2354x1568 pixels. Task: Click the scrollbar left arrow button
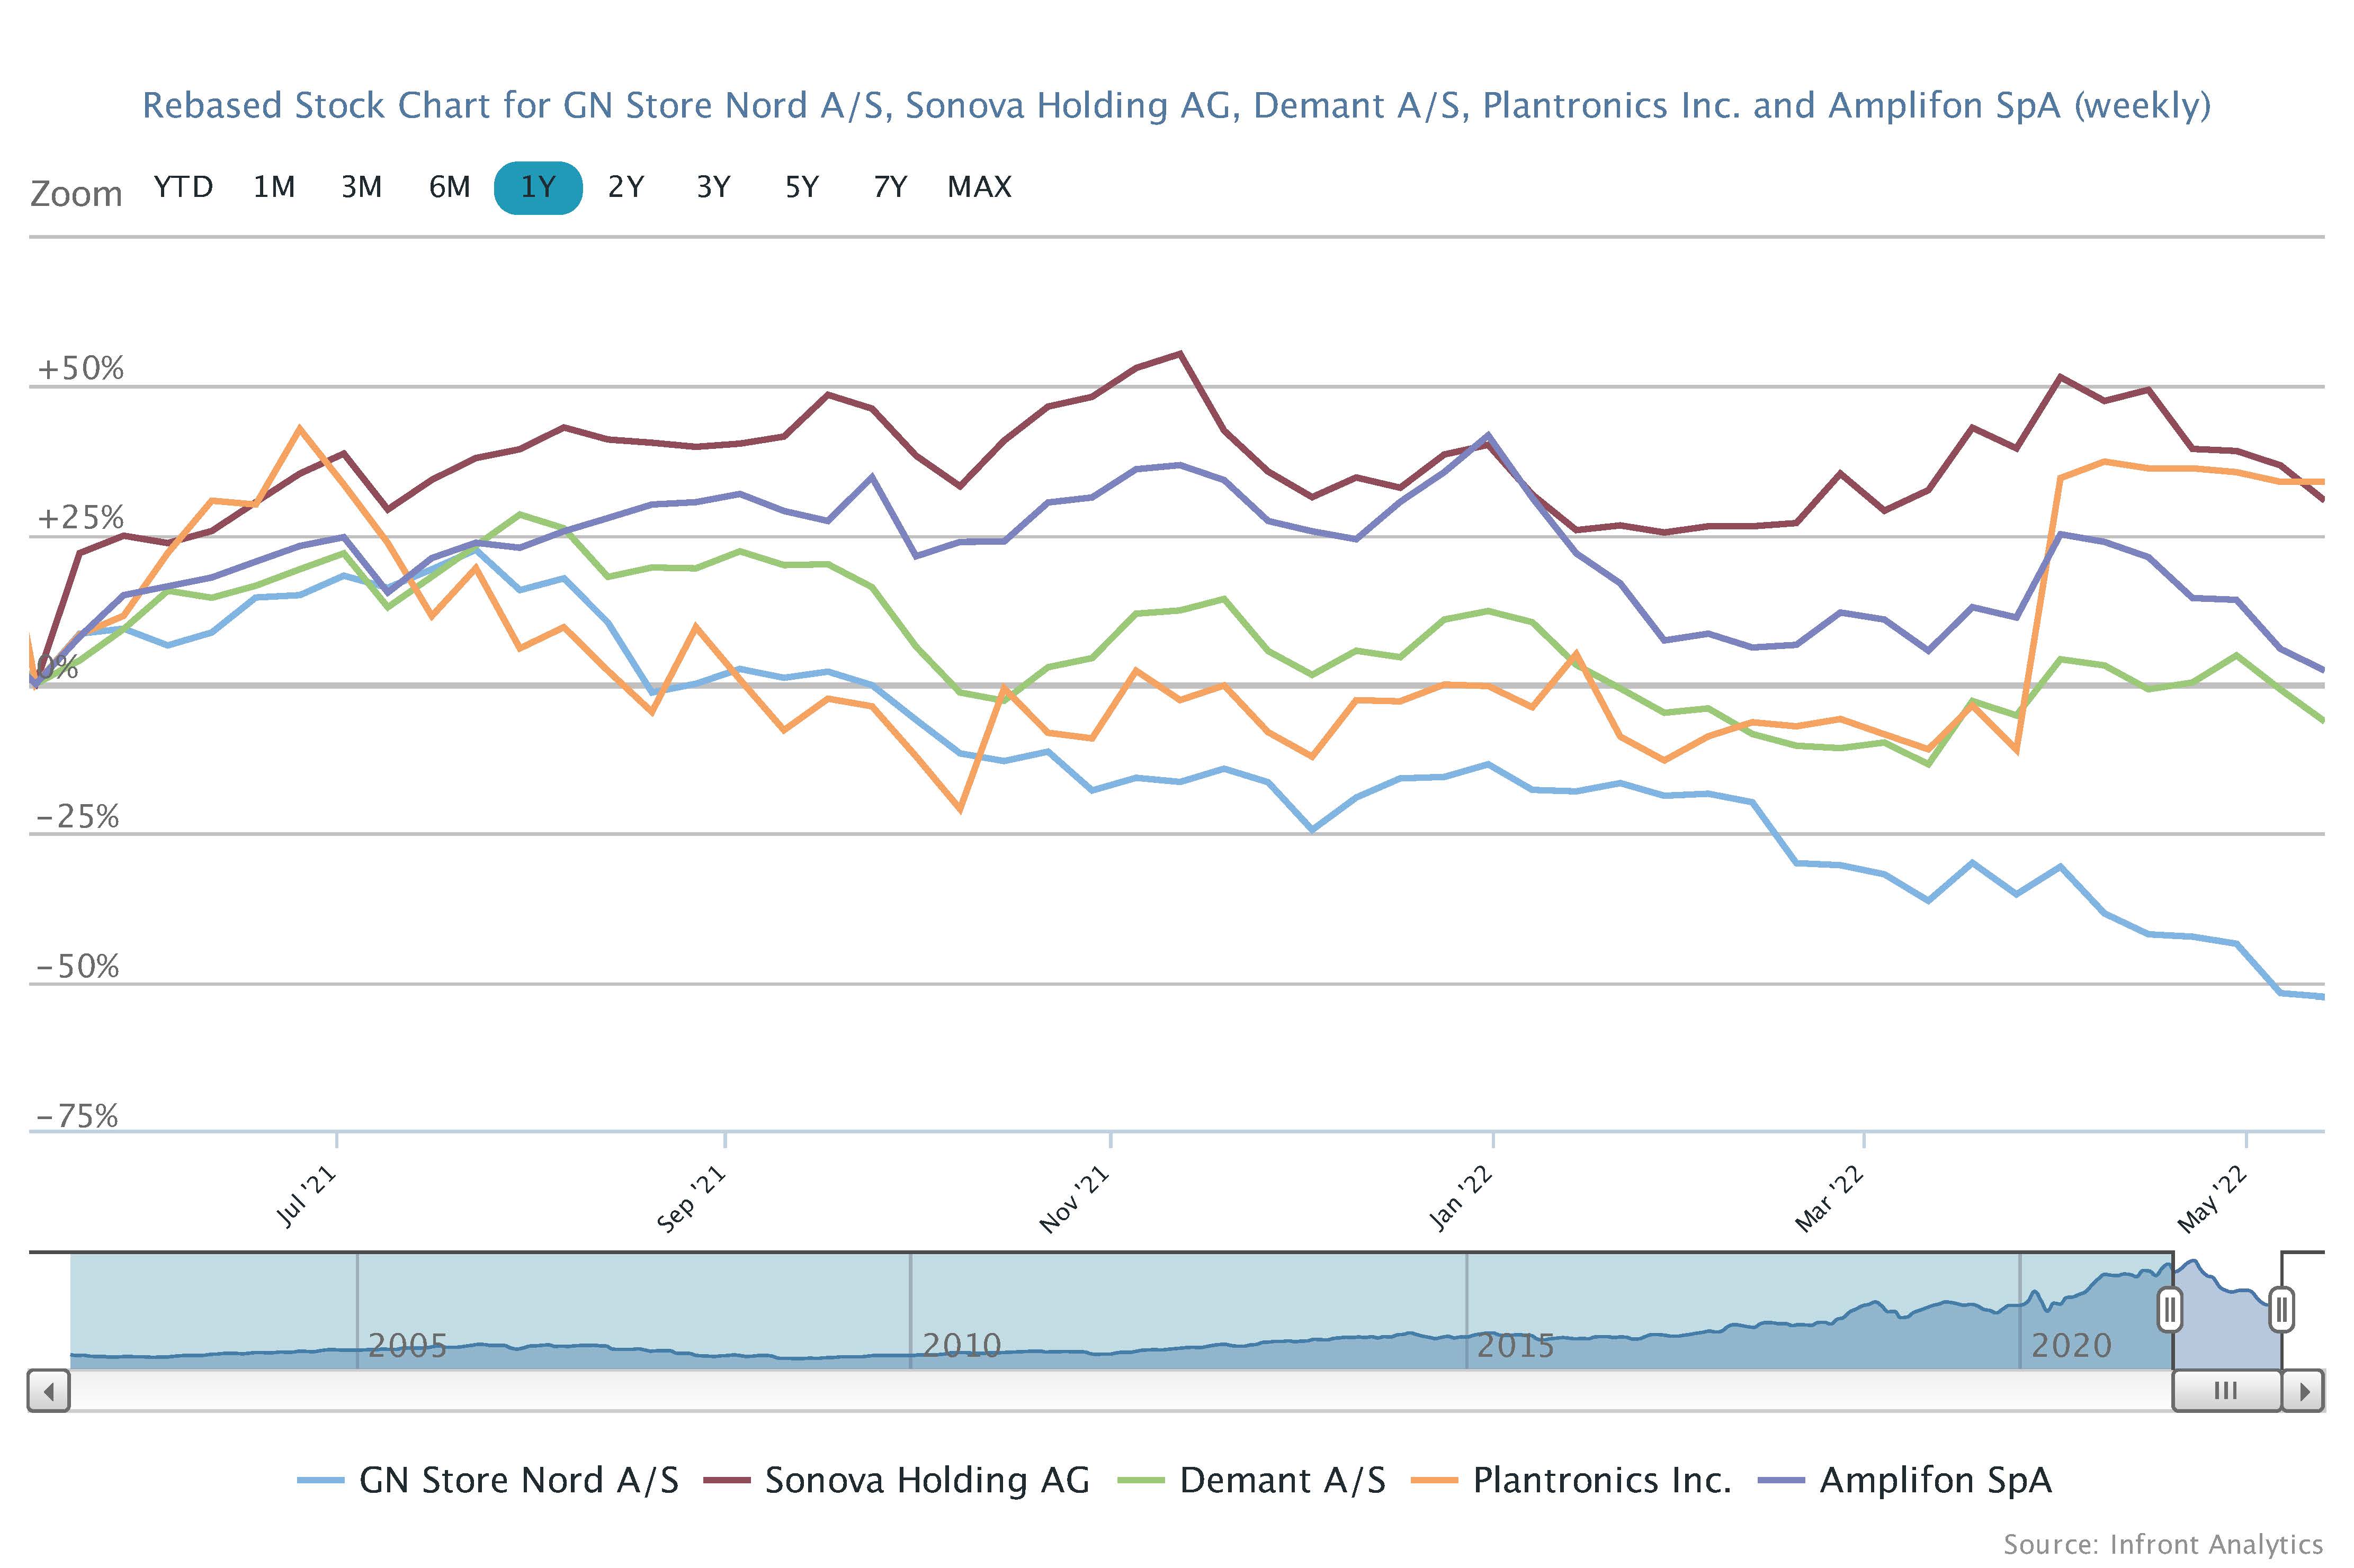[48, 1391]
